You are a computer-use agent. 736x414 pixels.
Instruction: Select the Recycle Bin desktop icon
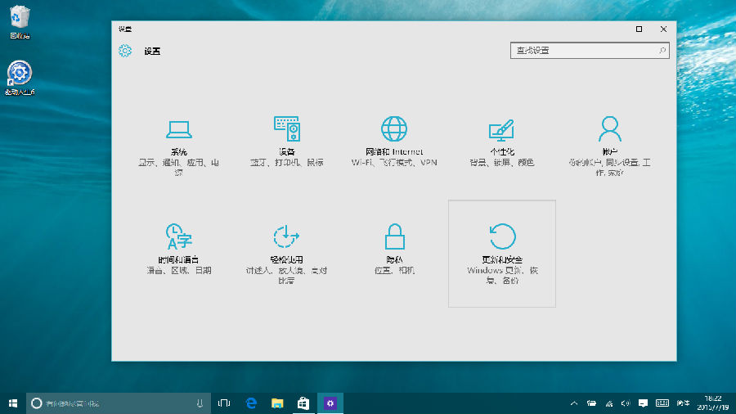point(20,21)
